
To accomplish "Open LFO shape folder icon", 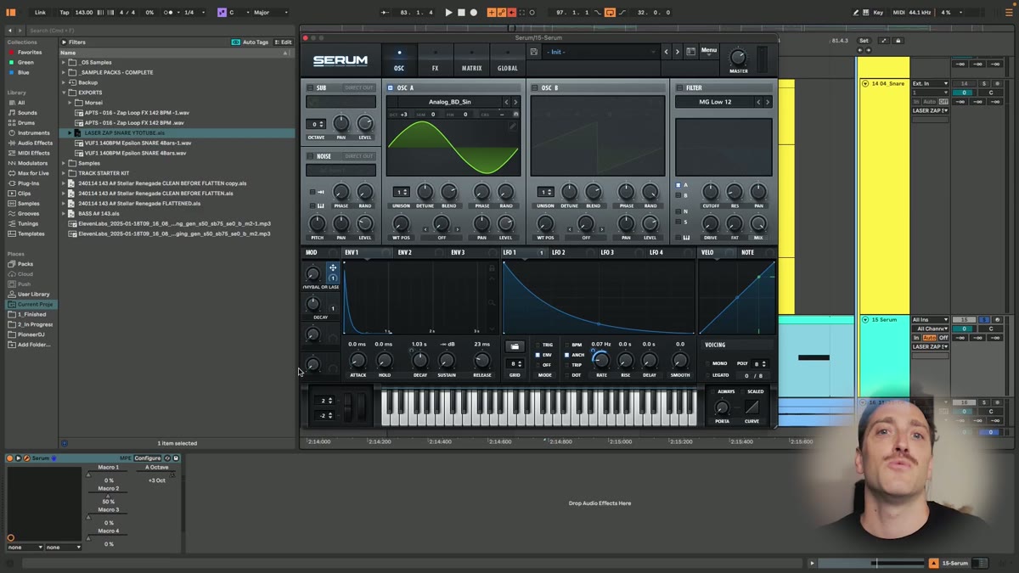I will coord(515,346).
